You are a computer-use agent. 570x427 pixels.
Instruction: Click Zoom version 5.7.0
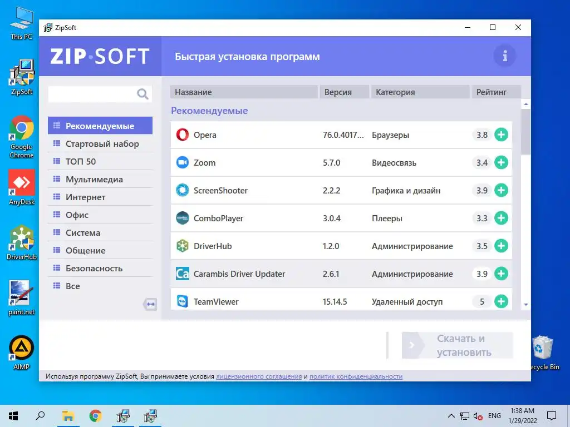pos(332,163)
